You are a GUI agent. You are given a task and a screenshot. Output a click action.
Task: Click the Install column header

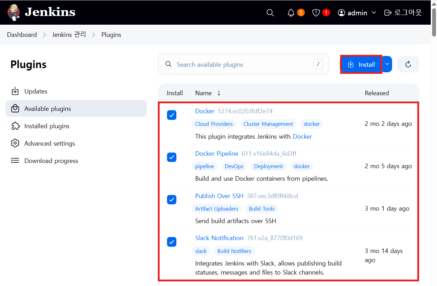coord(175,93)
